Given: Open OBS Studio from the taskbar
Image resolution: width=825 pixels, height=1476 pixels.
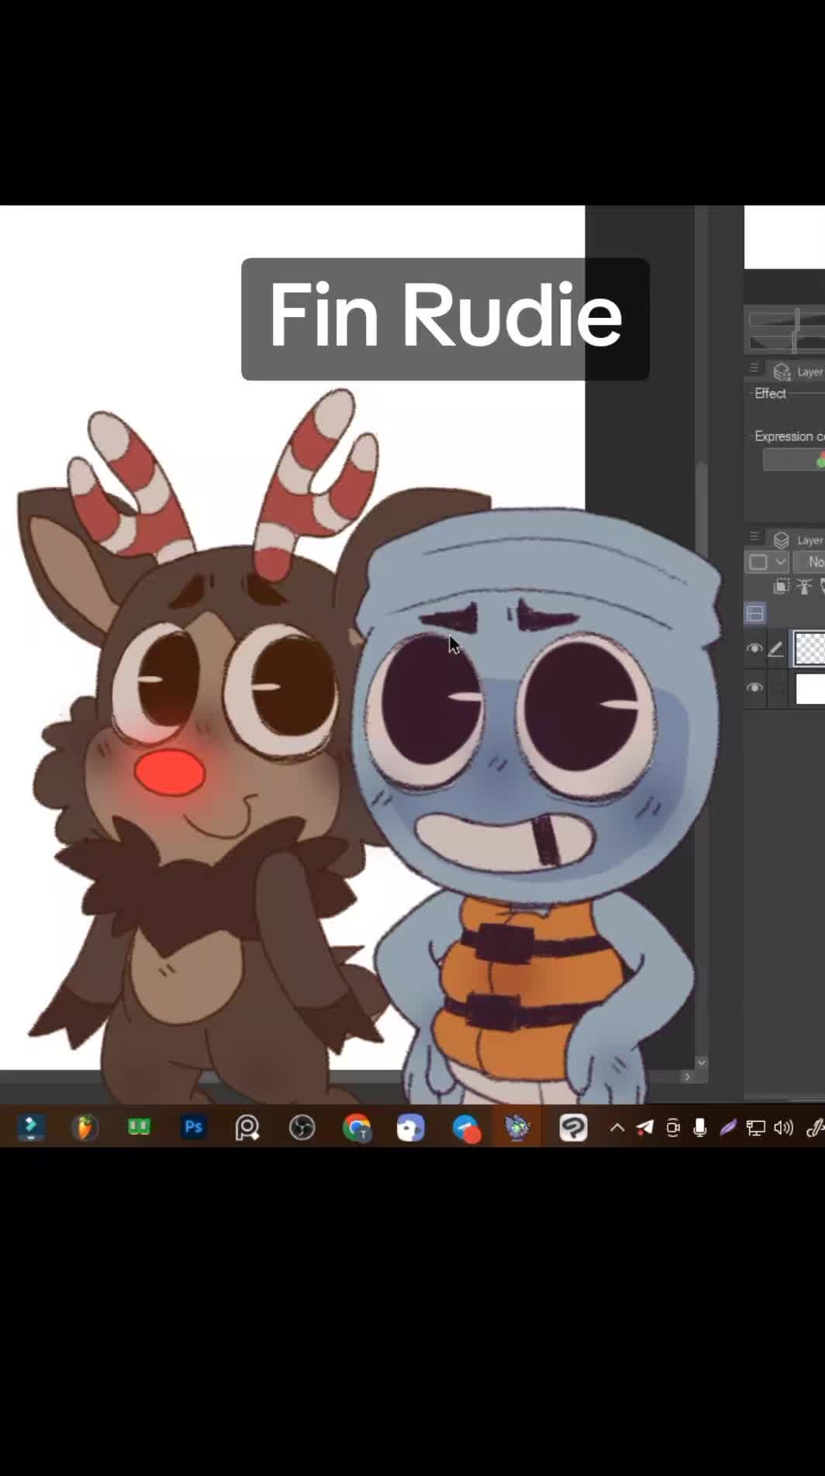Looking at the screenshot, I should coord(302,1128).
